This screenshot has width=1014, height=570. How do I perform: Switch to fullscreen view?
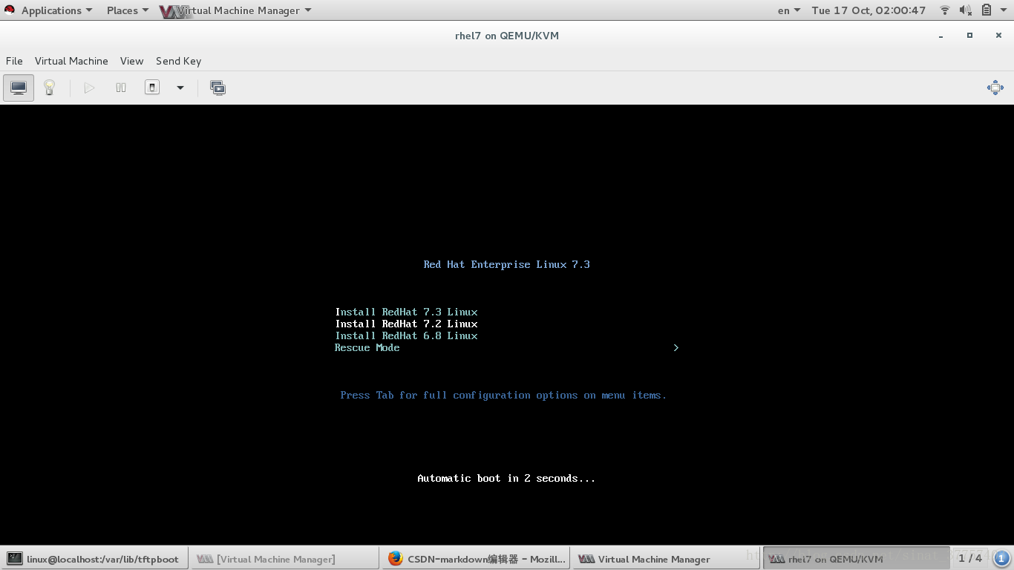pos(995,88)
